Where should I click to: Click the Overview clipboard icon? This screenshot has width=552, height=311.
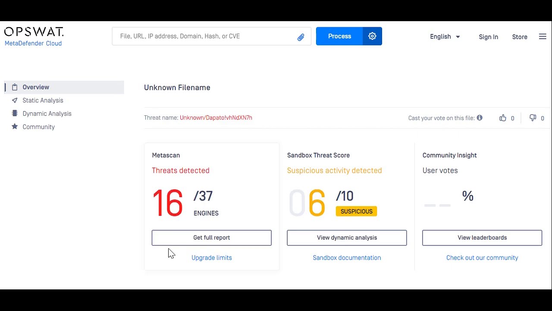(15, 87)
